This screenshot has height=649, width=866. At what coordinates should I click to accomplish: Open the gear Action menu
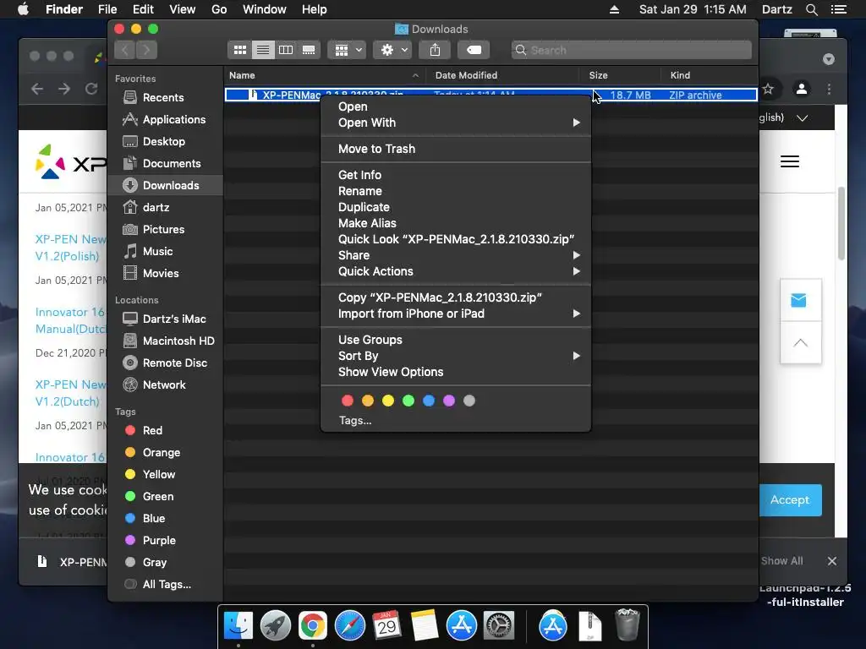coord(392,50)
